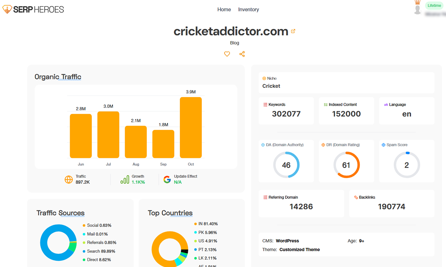
Task: Click the Google Update Effect icon
Action: 167,180
